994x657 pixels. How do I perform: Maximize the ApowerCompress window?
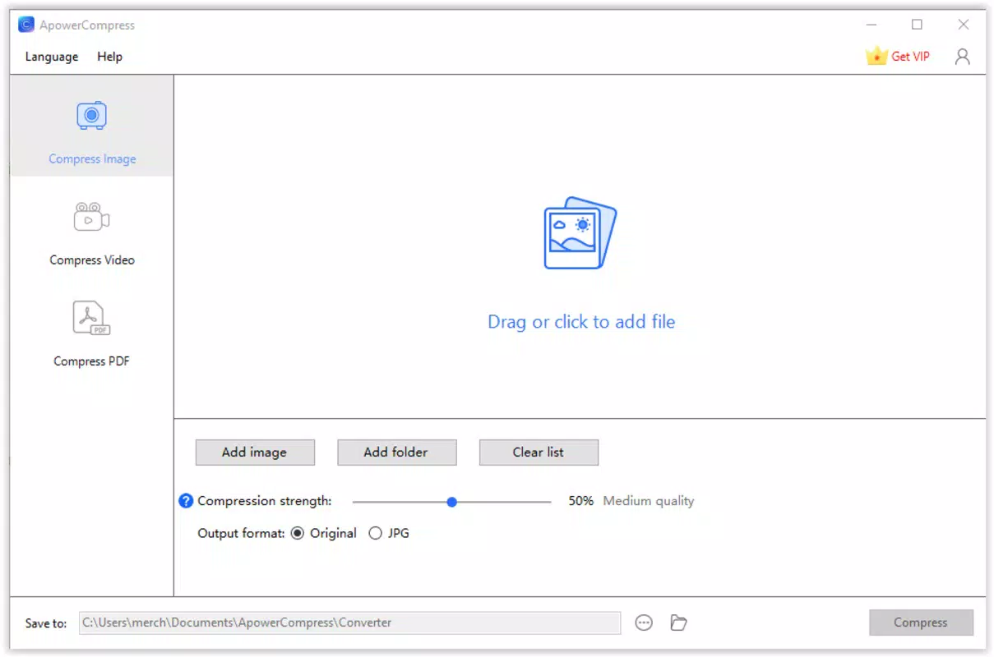(x=917, y=25)
